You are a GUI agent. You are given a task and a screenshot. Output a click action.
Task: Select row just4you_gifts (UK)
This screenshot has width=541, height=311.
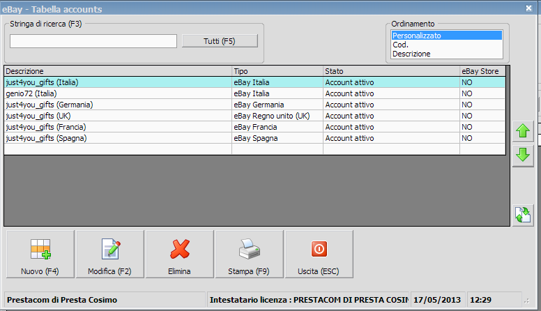pos(254,116)
